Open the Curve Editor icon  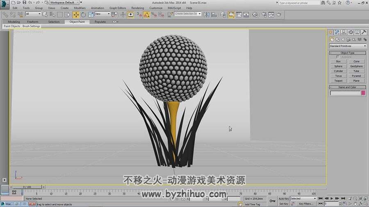(x=239, y=15)
